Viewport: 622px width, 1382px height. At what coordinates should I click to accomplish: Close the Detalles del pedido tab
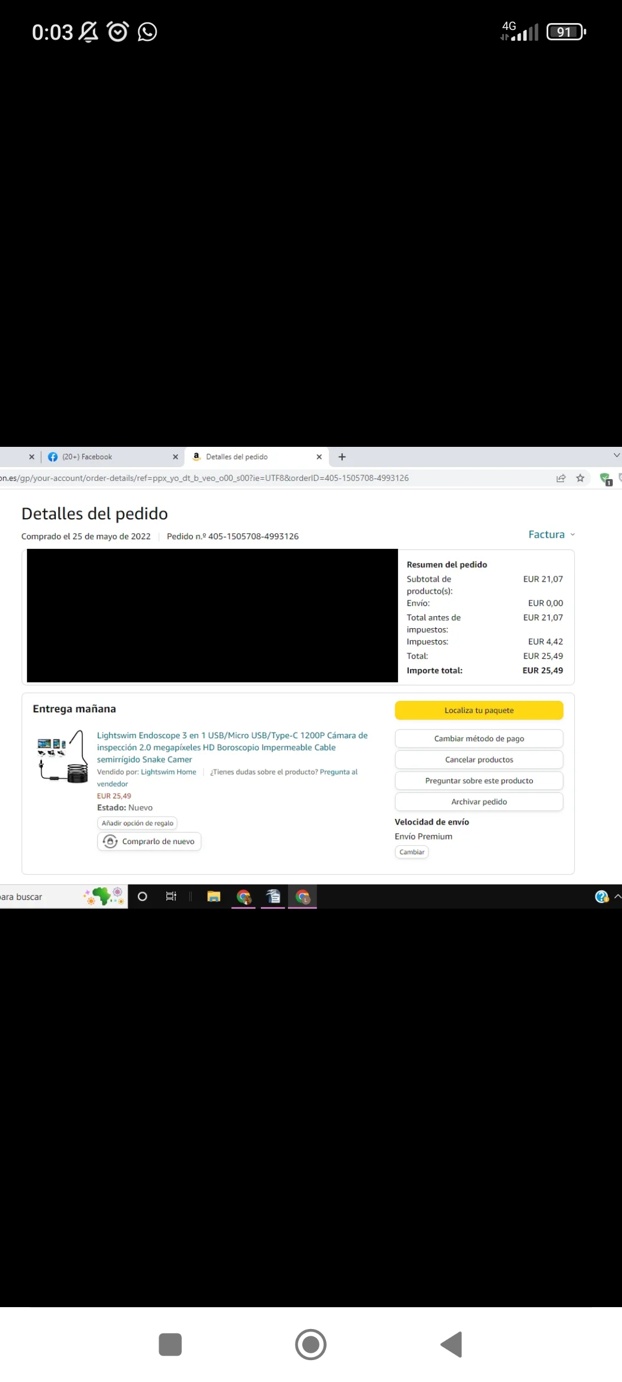pyautogui.click(x=319, y=457)
